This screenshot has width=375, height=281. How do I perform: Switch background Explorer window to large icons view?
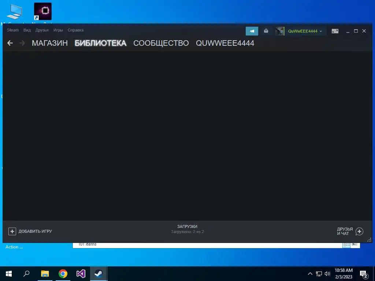354,244
